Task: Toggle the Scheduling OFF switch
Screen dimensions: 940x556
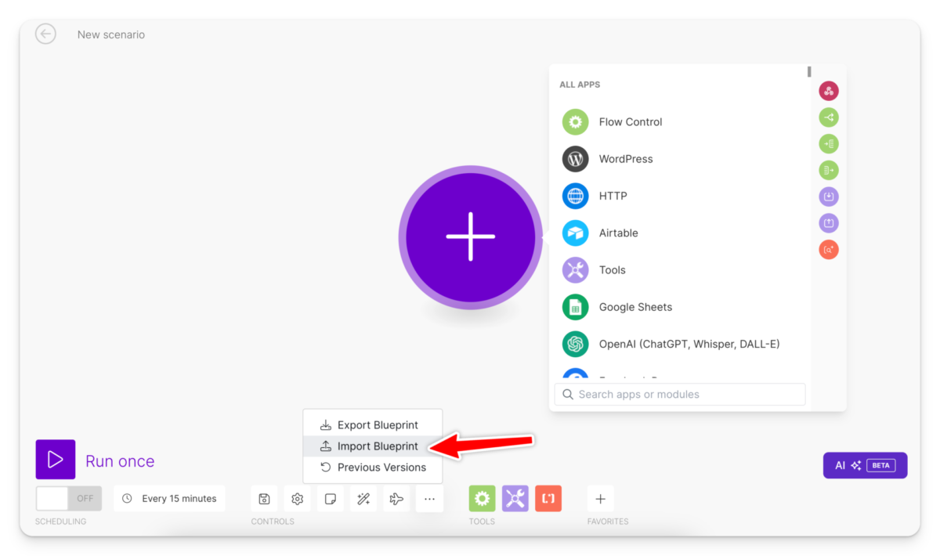Action: pos(68,498)
